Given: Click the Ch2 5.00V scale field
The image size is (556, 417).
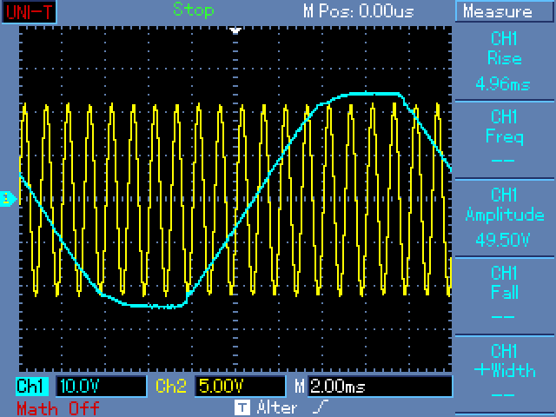Looking at the screenshot, I should (240, 386).
